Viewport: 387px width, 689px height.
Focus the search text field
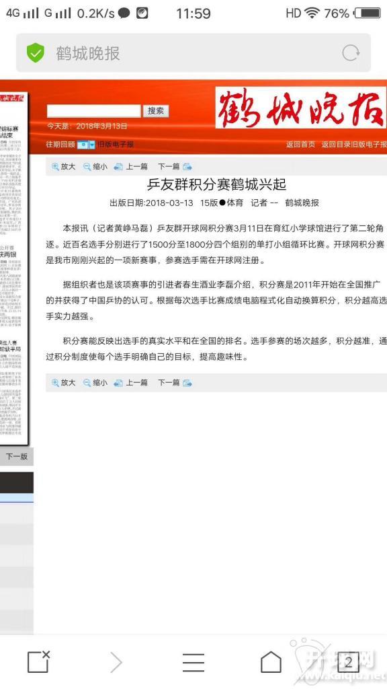(94, 111)
